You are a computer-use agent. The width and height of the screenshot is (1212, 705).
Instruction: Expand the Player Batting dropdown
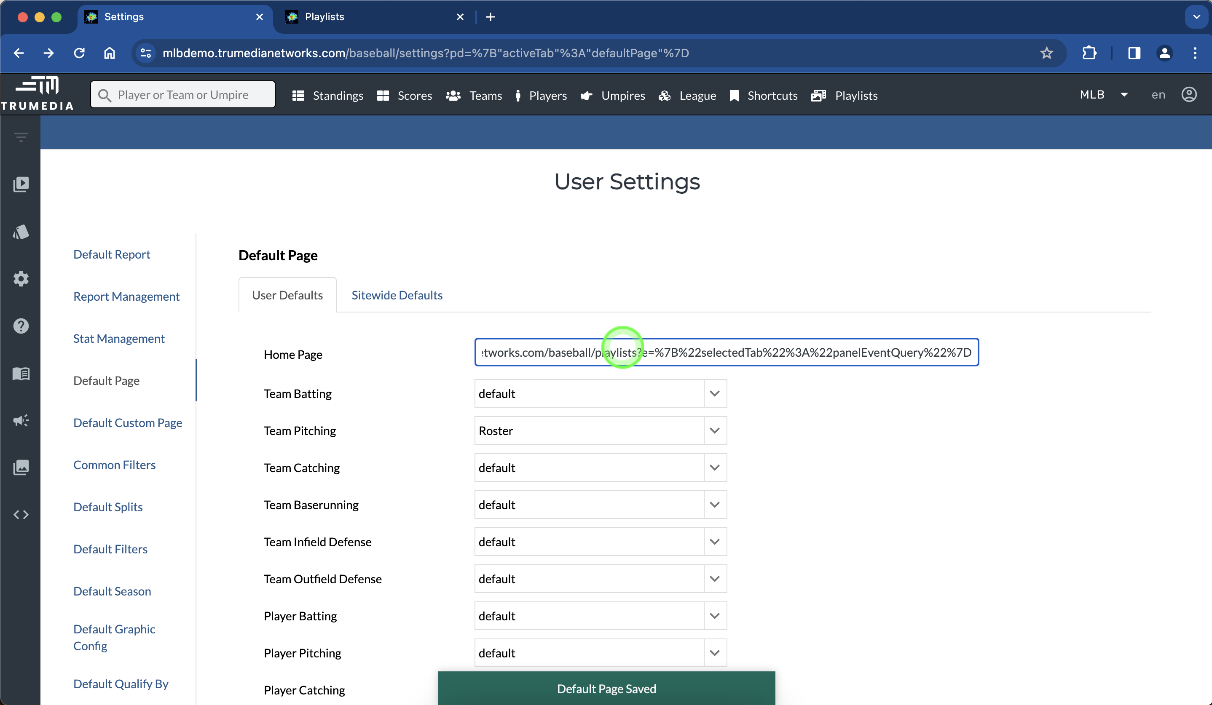[x=714, y=616]
